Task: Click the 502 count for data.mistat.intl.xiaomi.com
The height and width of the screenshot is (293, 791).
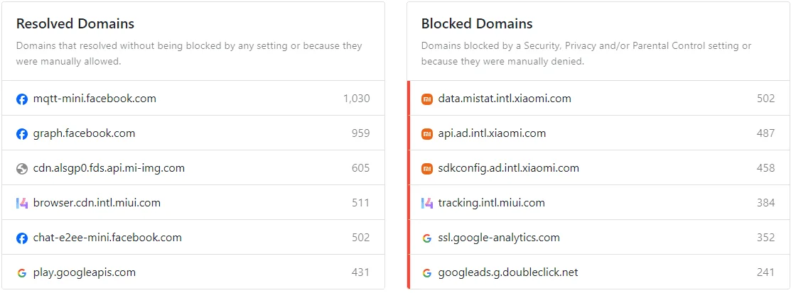Action: pos(766,99)
